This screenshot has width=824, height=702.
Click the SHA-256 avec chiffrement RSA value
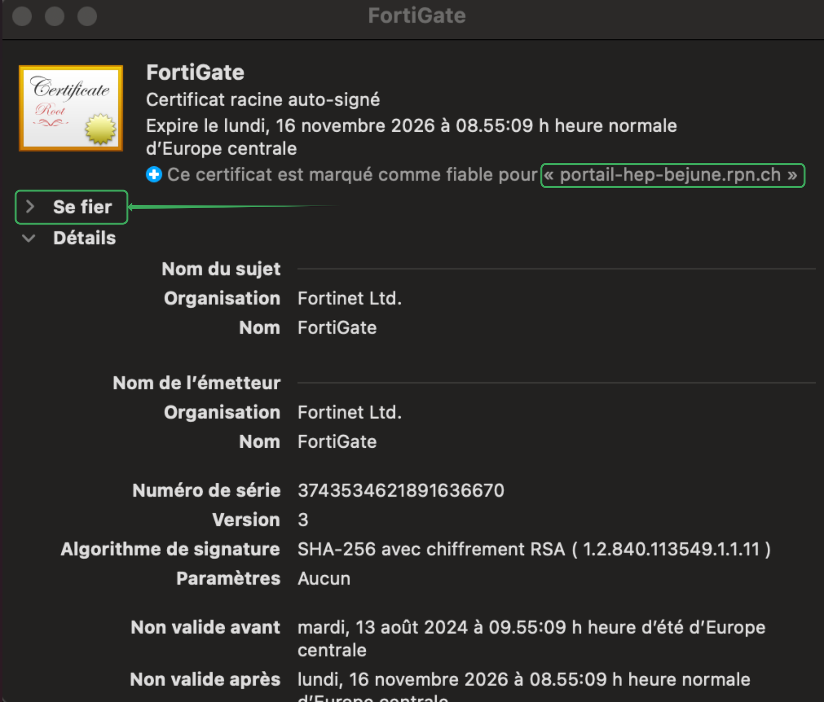[x=534, y=549]
